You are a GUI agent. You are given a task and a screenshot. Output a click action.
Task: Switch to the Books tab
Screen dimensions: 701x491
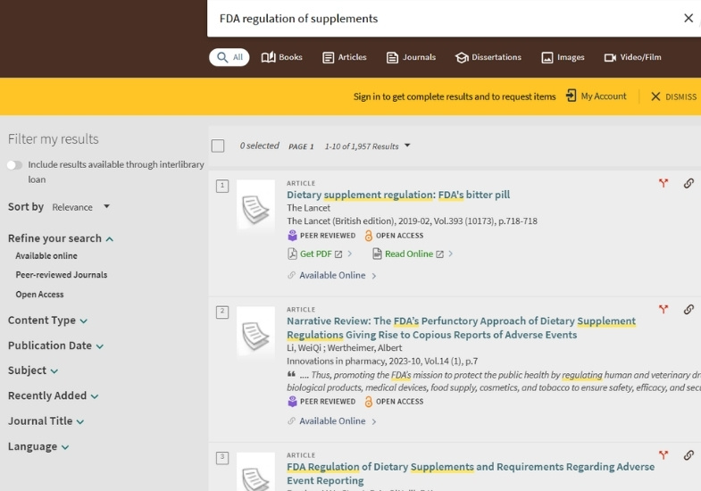281,57
